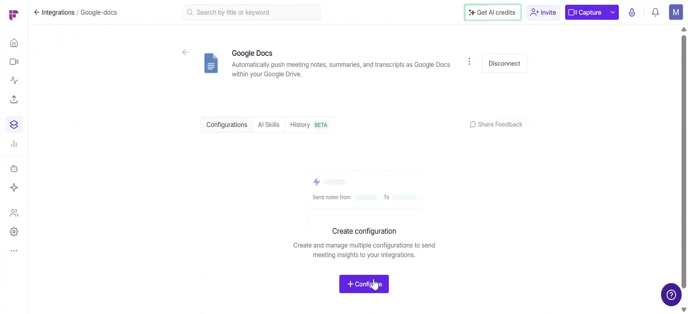
Task: Open the bot icon in sidebar
Action: point(14,169)
